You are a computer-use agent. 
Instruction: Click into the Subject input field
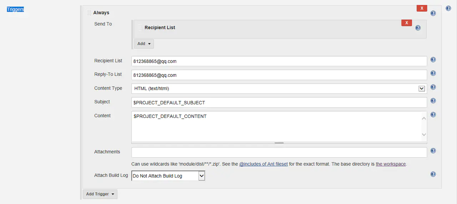(x=279, y=103)
